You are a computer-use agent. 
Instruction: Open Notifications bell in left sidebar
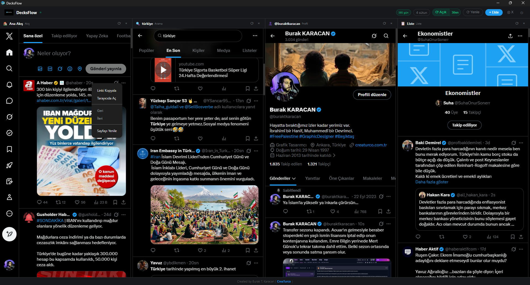pos(9,85)
